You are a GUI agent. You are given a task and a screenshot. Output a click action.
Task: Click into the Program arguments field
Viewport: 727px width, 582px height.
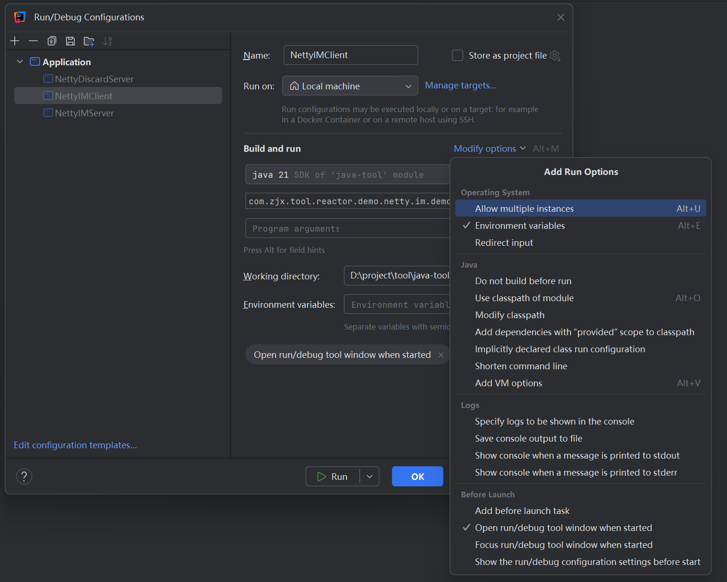point(347,229)
